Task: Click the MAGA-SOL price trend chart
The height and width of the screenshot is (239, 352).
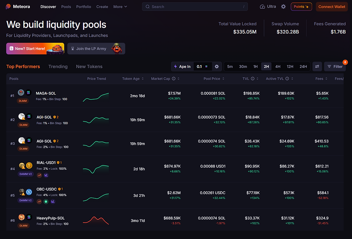Action: pyautogui.click(x=96, y=97)
